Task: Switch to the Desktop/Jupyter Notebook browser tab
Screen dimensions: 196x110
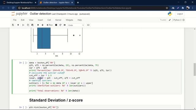Action: [x=20, y=2]
